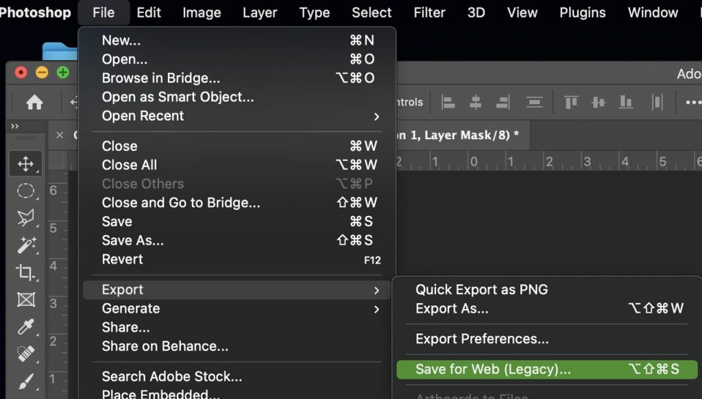Open the Window menu

[653, 12]
